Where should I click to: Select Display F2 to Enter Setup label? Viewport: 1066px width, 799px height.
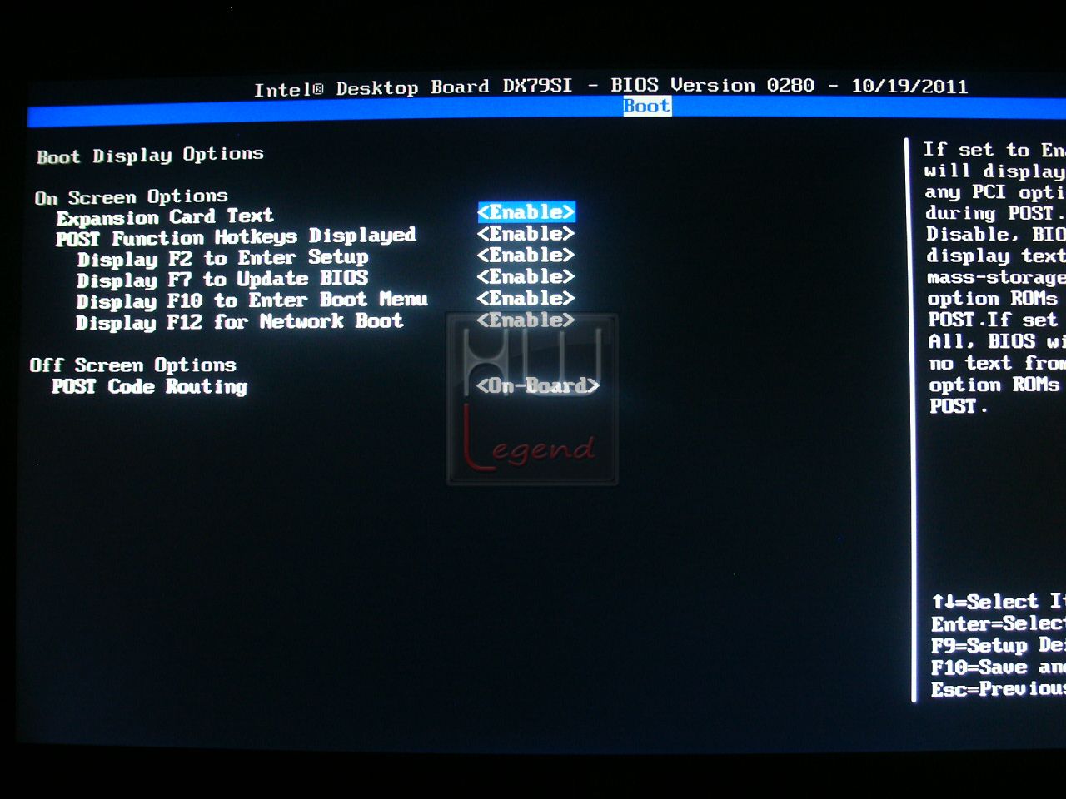[222, 258]
